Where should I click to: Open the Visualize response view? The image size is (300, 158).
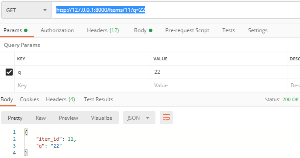point(102,118)
